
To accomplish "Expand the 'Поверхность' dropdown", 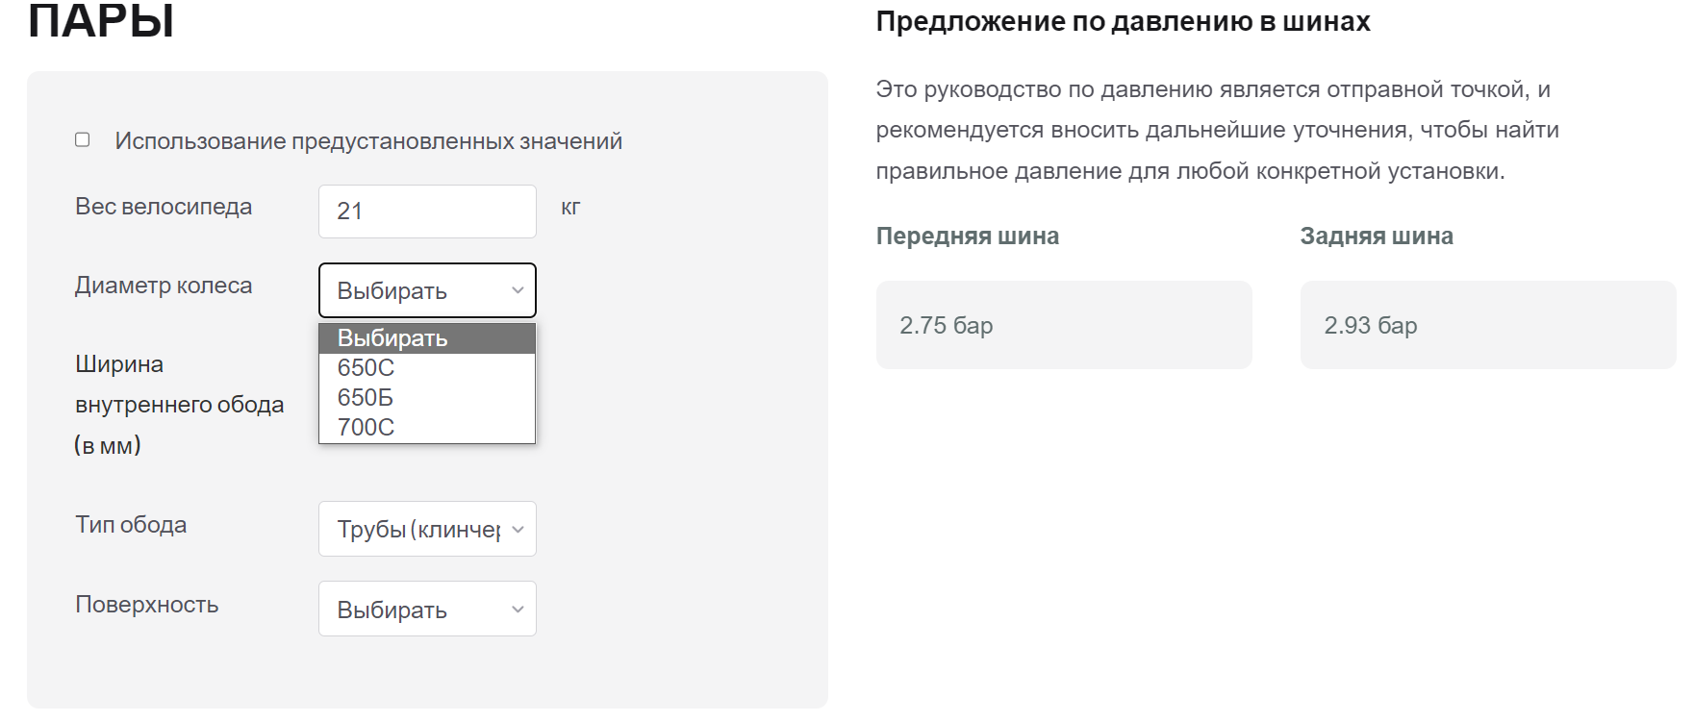I will [427, 610].
